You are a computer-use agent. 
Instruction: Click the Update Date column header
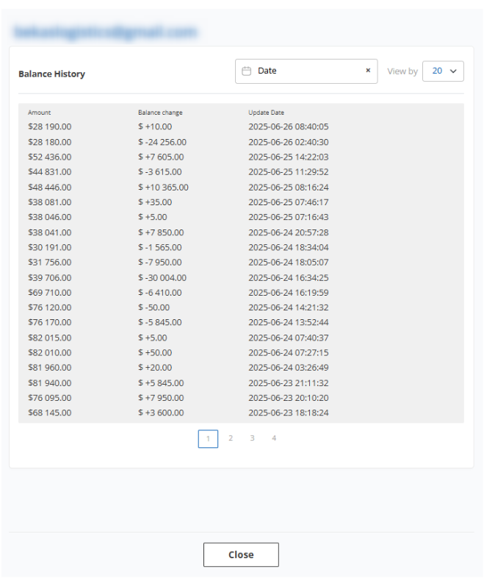click(265, 113)
